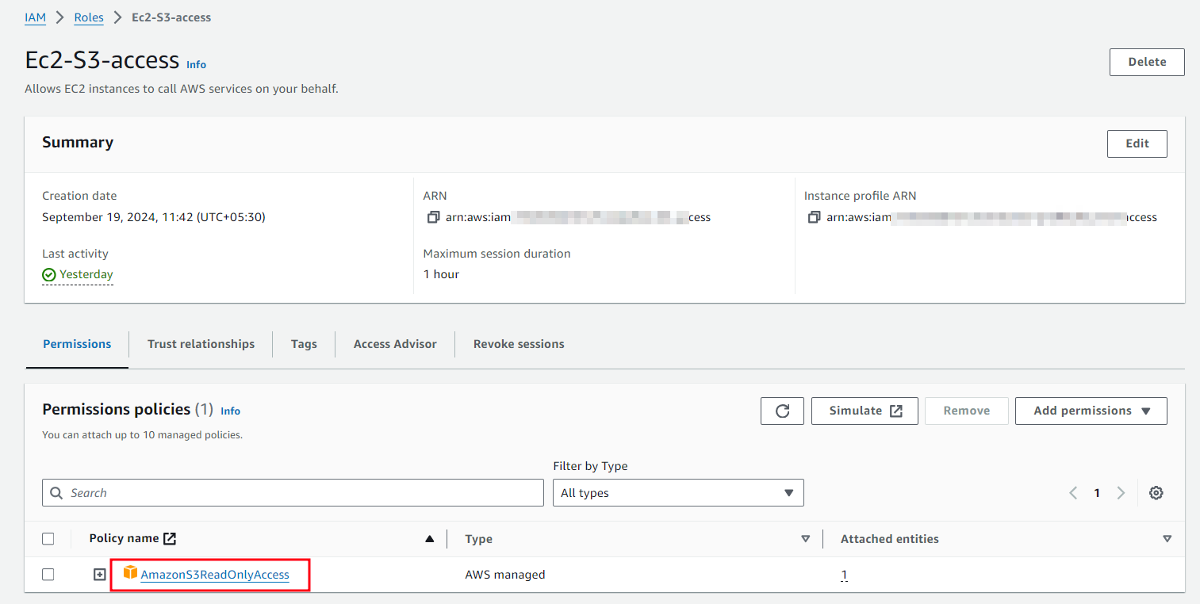Click the Edit summary button

pyautogui.click(x=1137, y=143)
